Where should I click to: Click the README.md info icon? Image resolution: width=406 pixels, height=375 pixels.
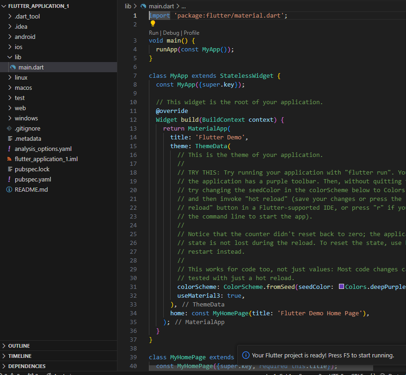tap(9, 190)
